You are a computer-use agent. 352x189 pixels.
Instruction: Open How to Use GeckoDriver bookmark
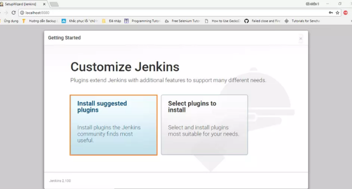222,21
